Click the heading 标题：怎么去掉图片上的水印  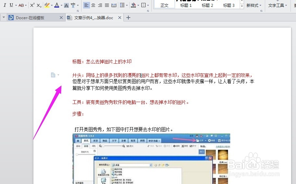click(x=102, y=61)
